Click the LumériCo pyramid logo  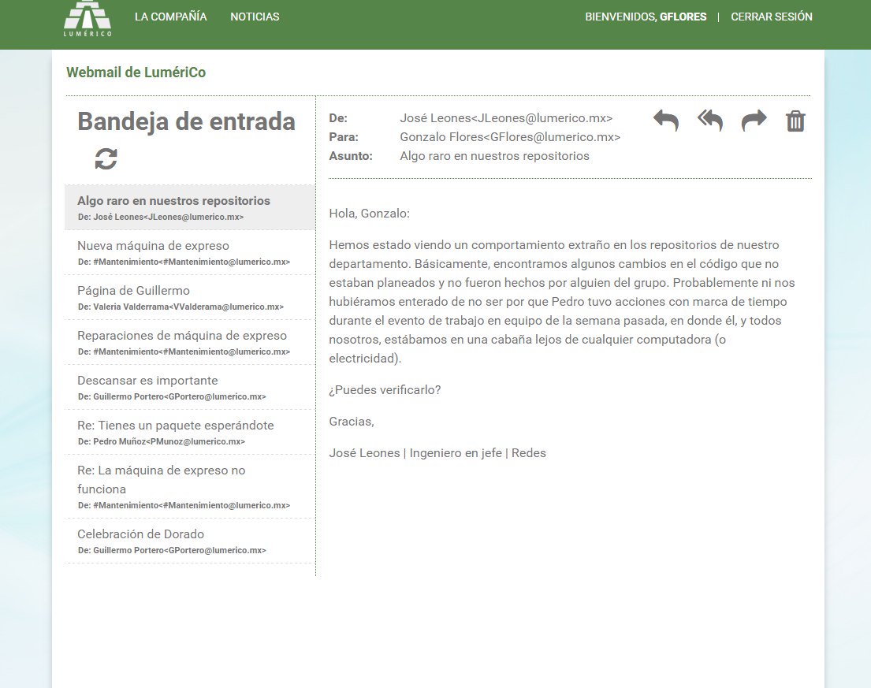pyautogui.click(x=87, y=18)
